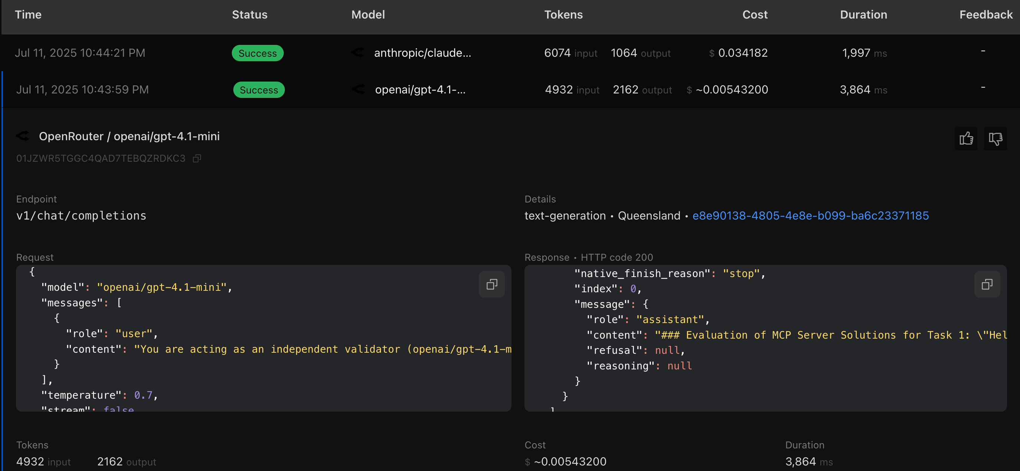Click provider icon in openai/gpt-4.1 row

pos(359,89)
